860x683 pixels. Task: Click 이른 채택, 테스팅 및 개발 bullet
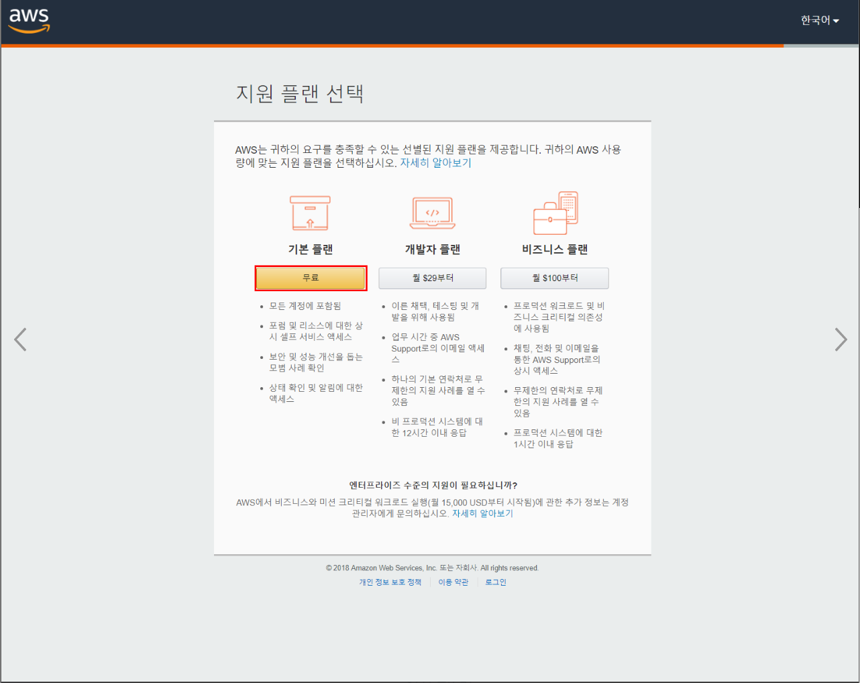pos(435,311)
